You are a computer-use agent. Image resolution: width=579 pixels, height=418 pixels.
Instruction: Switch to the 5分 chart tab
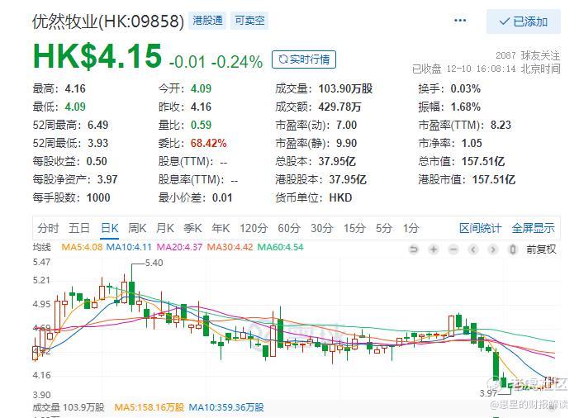pos(384,228)
